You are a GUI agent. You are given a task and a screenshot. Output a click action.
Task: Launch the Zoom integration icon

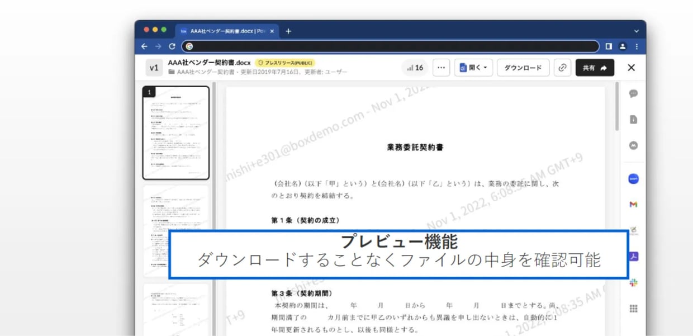coord(633,178)
